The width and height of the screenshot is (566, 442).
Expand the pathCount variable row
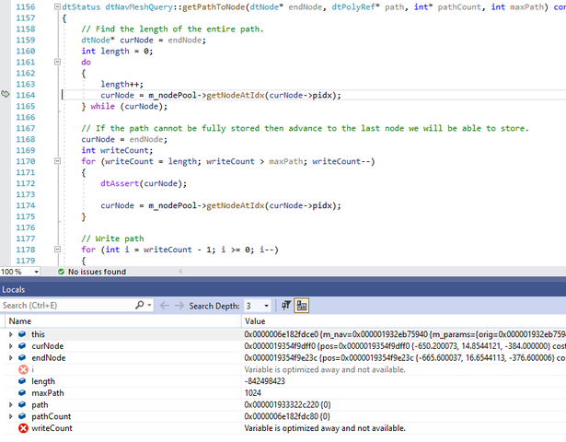click(x=10, y=417)
